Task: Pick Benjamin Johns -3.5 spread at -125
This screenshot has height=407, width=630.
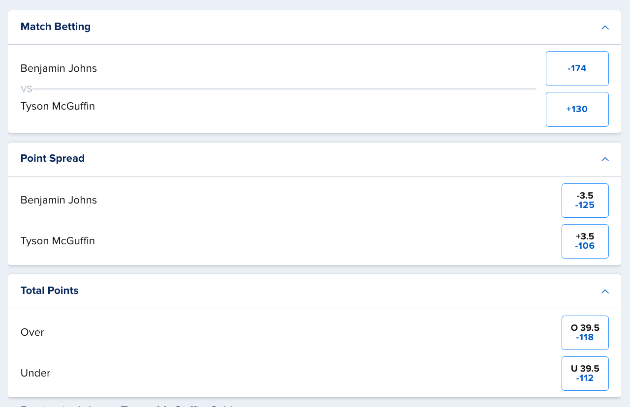Action: click(x=585, y=201)
